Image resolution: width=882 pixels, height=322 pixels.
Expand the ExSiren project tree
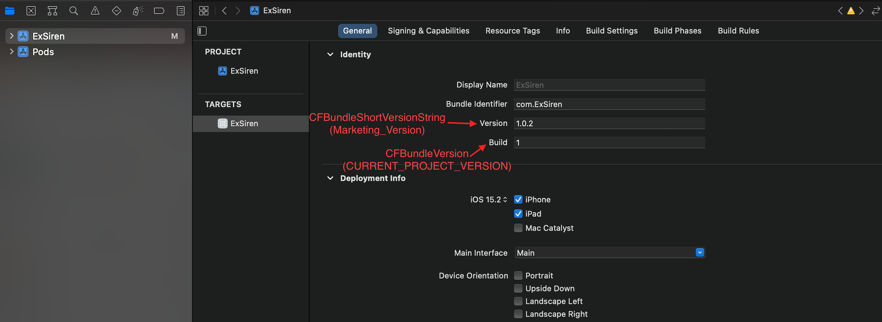pos(11,36)
